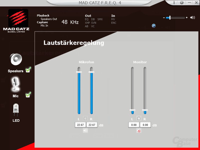Image resolution: width=200 pixels, height=150 pixels.
Task: Click the Mikrofon right channel slider
Action: pos(91,90)
